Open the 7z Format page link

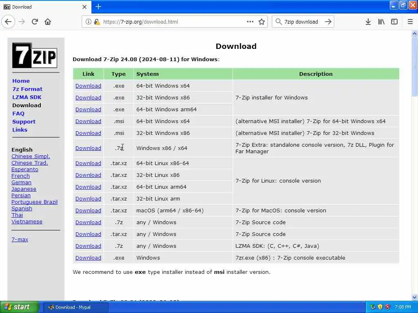[27, 89]
